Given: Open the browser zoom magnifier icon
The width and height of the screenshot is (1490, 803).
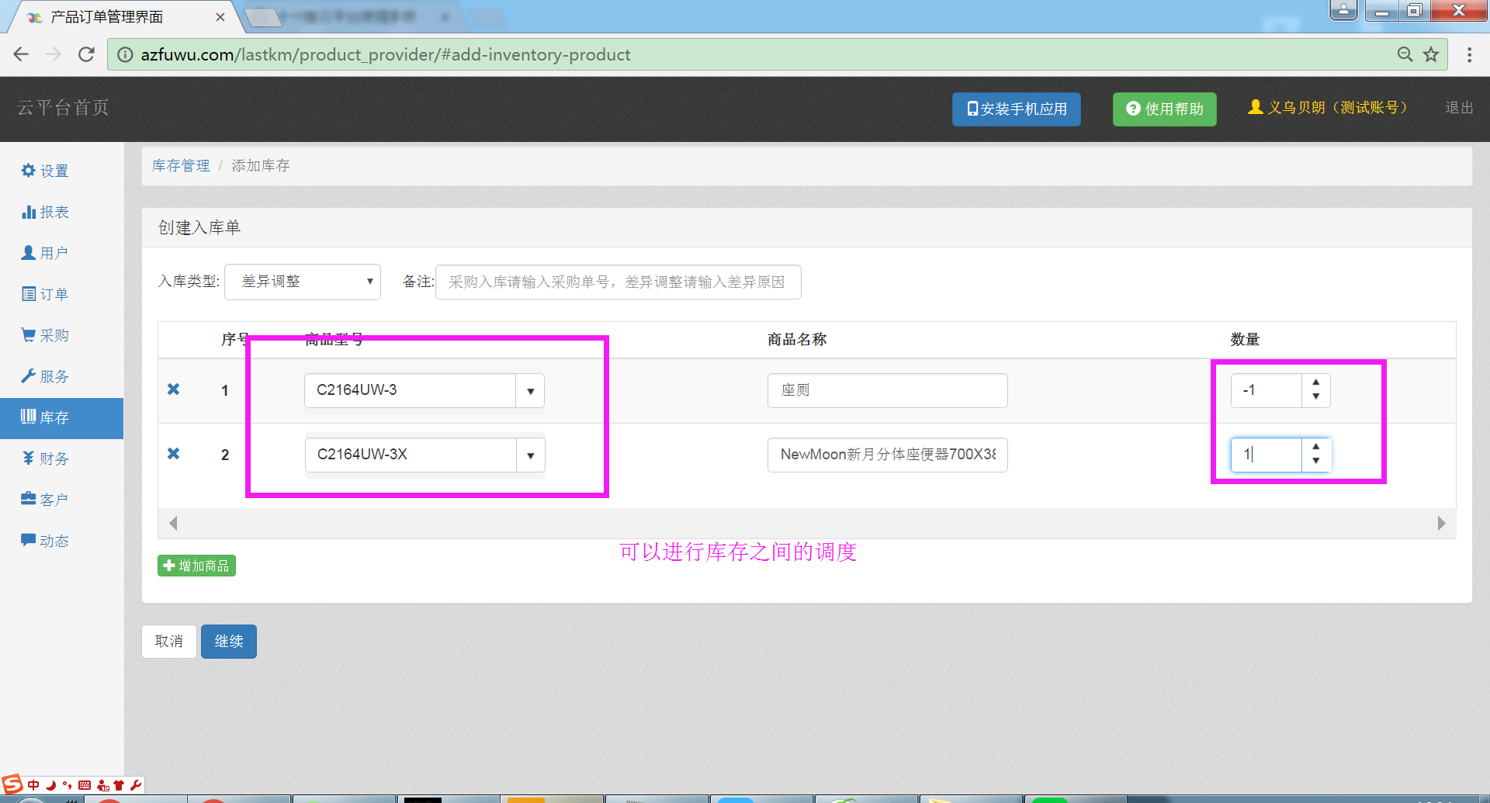Looking at the screenshot, I should [x=1405, y=54].
